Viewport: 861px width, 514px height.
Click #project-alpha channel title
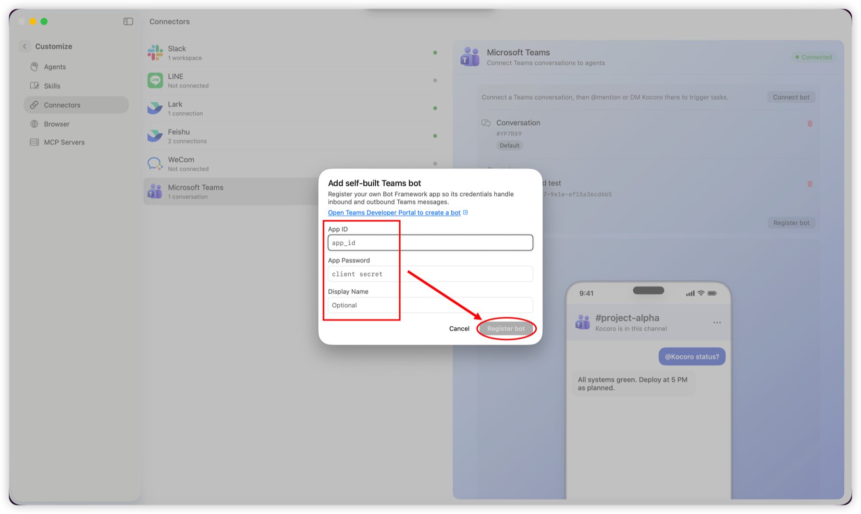pos(627,318)
